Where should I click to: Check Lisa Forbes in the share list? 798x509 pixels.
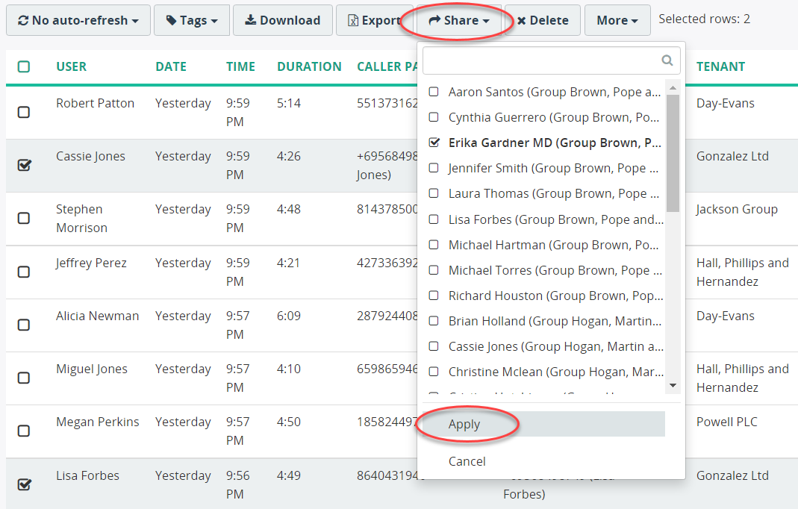pyautogui.click(x=434, y=219)
